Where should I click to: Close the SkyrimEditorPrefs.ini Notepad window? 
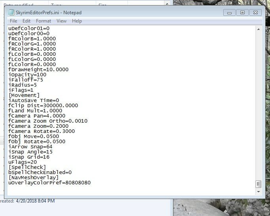(255, 13)
